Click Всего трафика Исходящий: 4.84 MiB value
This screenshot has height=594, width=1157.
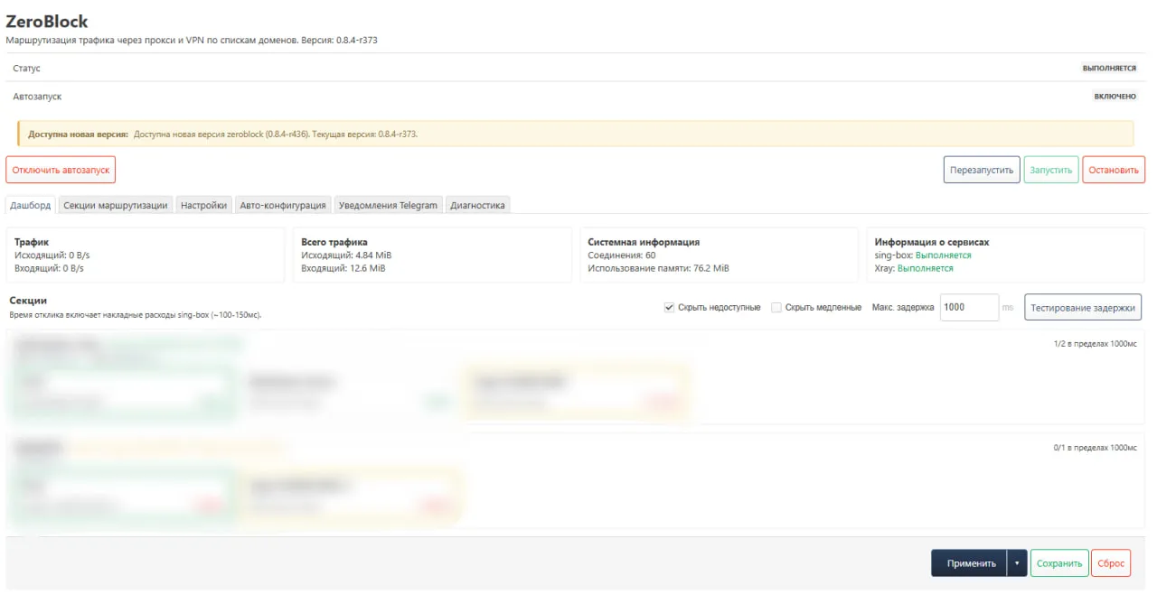pyautogui.click(x=346, y=255)
